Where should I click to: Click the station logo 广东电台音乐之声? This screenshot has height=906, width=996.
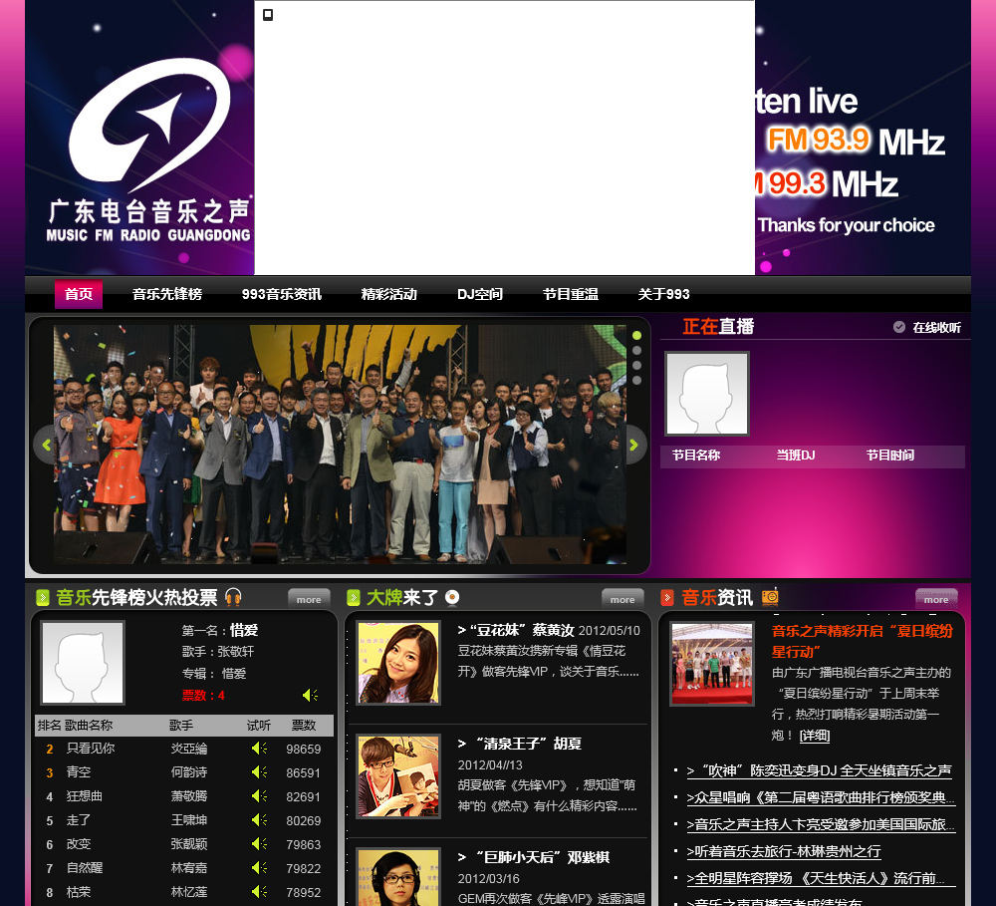point(149,150)
